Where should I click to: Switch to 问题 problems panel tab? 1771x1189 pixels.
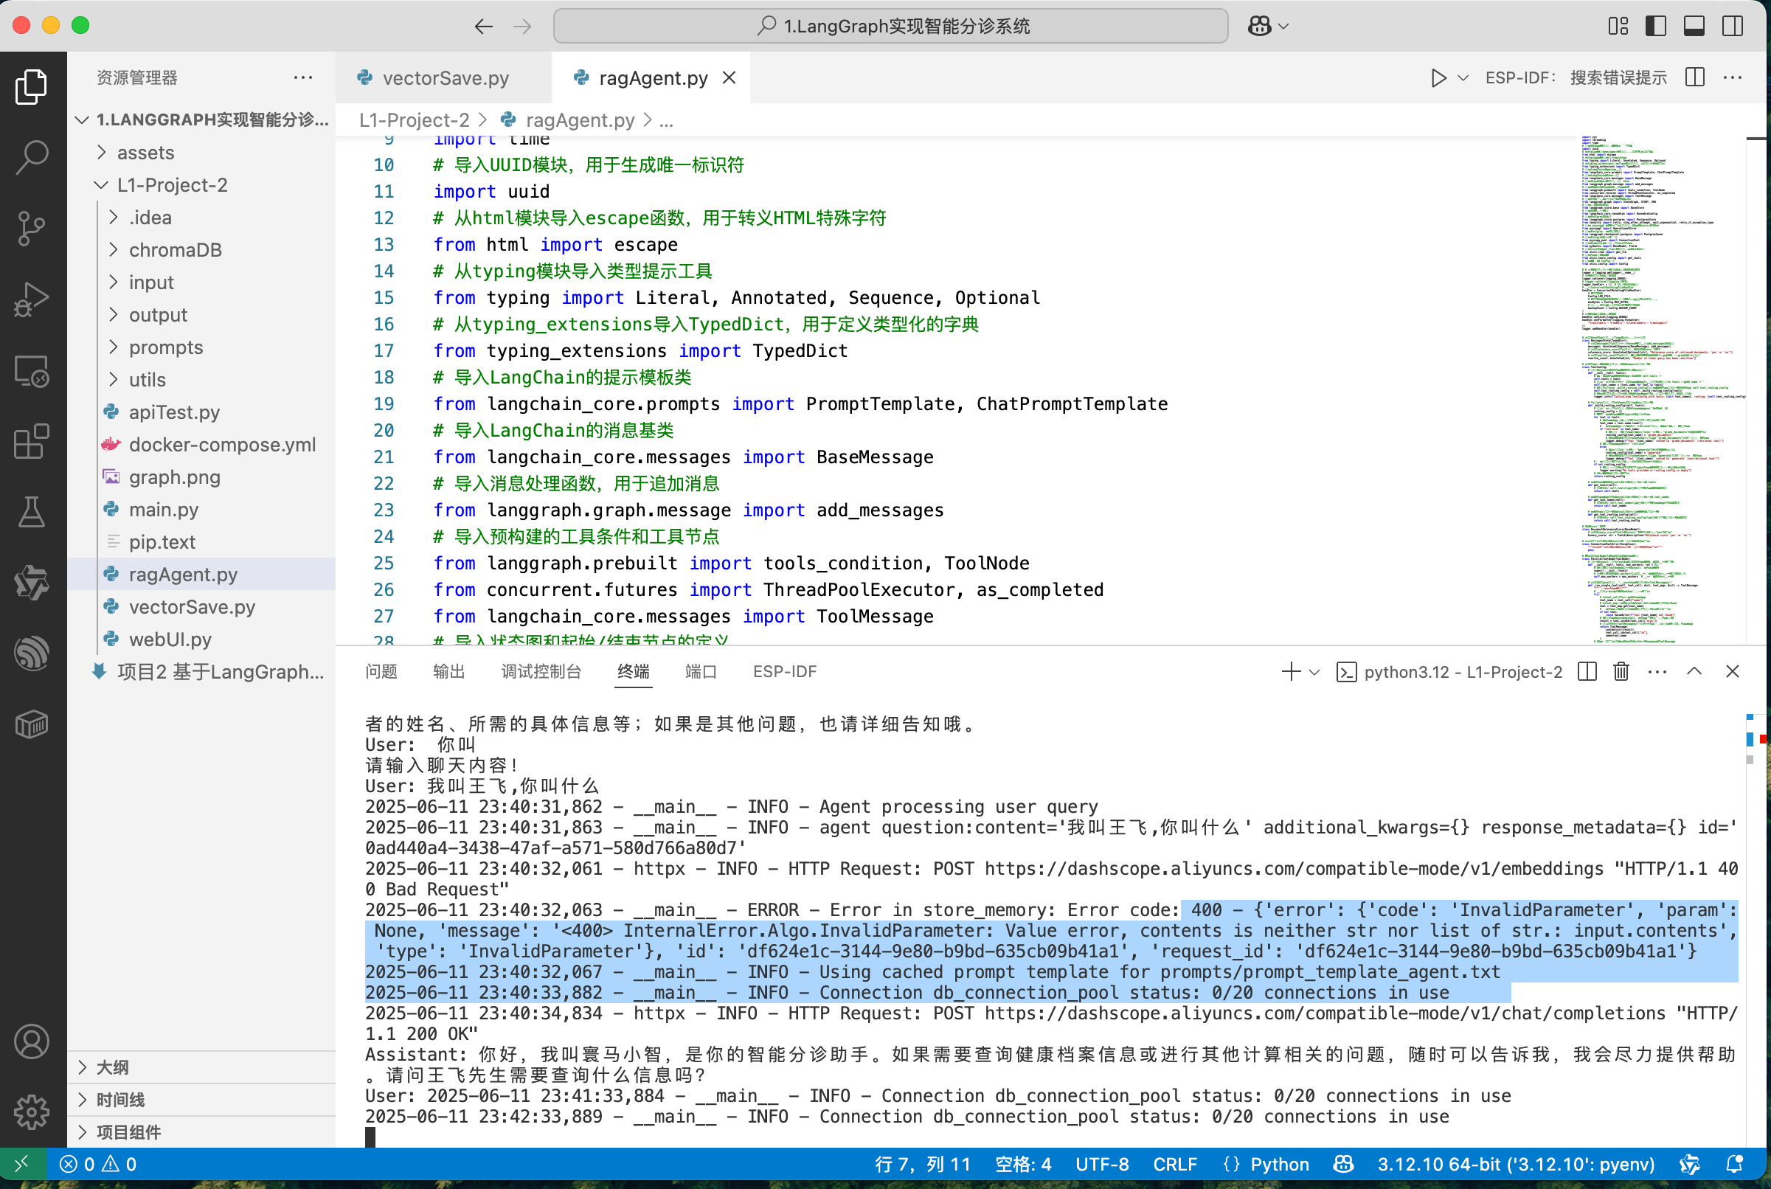(381, 671)
